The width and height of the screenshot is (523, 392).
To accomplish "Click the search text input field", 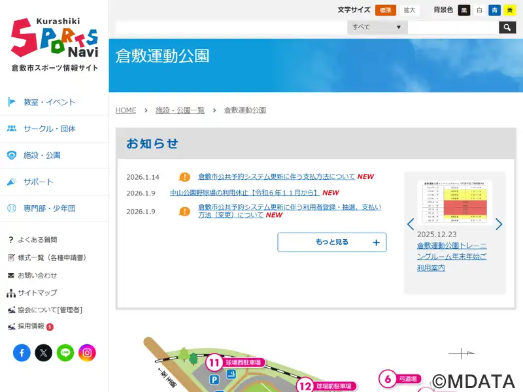I will coord(452,27).
